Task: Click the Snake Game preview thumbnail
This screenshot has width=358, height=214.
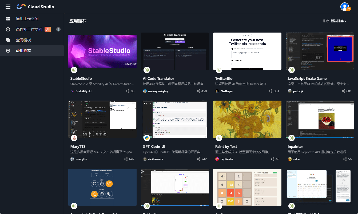Action: click(320, 51)
